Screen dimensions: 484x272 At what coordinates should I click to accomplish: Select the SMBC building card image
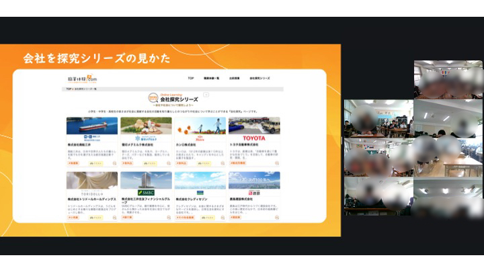[x=146, y=181]
